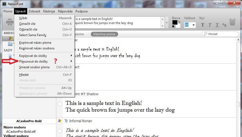Viewport: 242px width, 137px height.
Task: Open the Zobrazit menu
Action: (34, 11)
